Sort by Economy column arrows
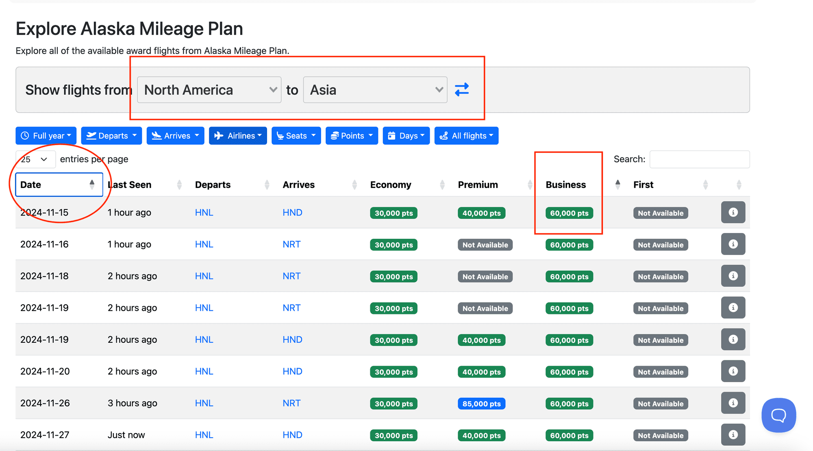This screenshot has height=451, width=813. click(x=442, y=185)
